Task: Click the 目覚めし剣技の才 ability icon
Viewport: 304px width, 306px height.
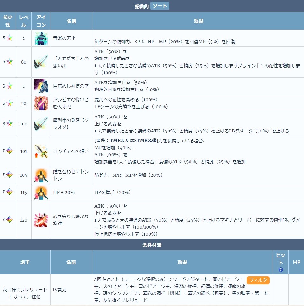Action: 41,86
